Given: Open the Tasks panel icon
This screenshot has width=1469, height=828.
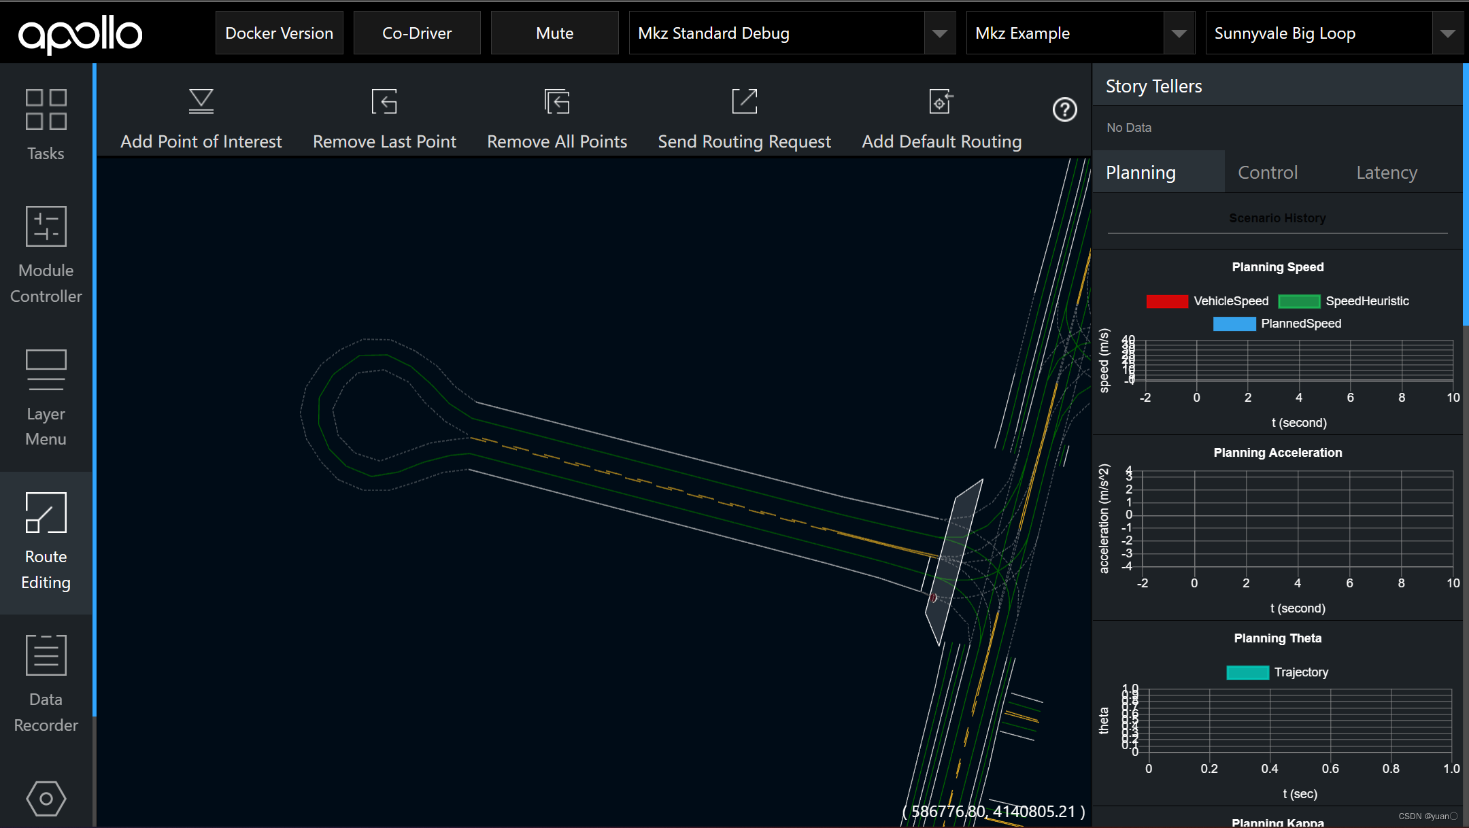Looking at the screenshot, I should click(x=46, y=109).
